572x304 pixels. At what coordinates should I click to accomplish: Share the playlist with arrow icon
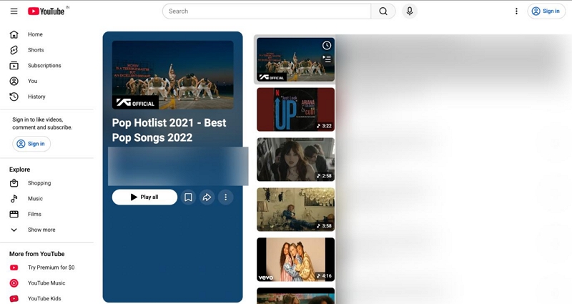[207, 197]
